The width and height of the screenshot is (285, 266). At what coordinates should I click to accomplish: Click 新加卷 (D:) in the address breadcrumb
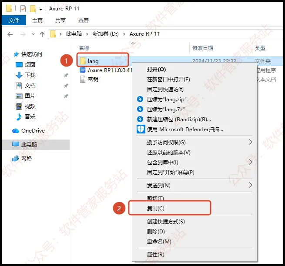(x=105, y=34)
